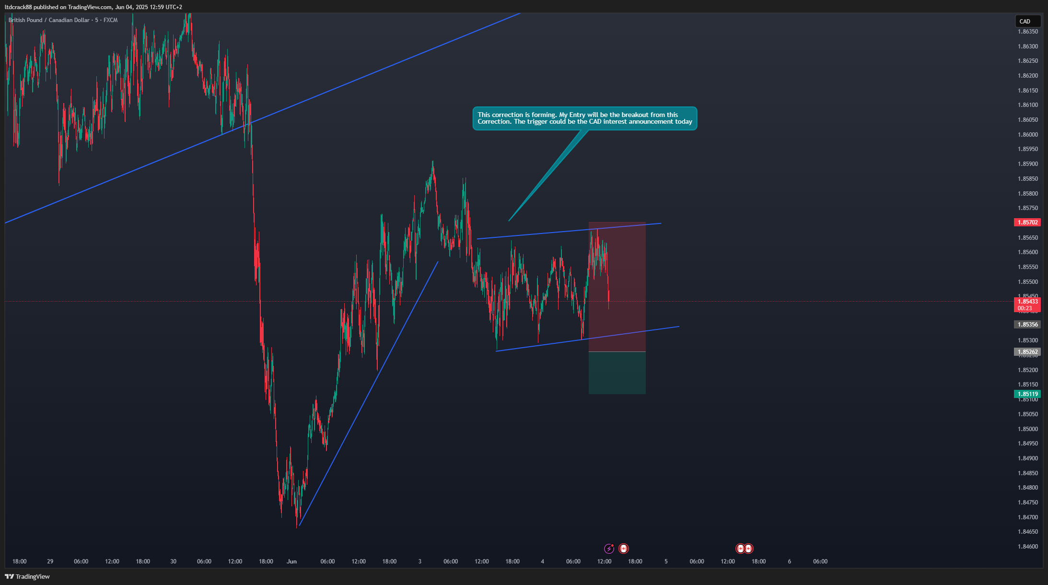
Task: Click the 1.85262 entry price label
Action: click(x=1027, y=352)
